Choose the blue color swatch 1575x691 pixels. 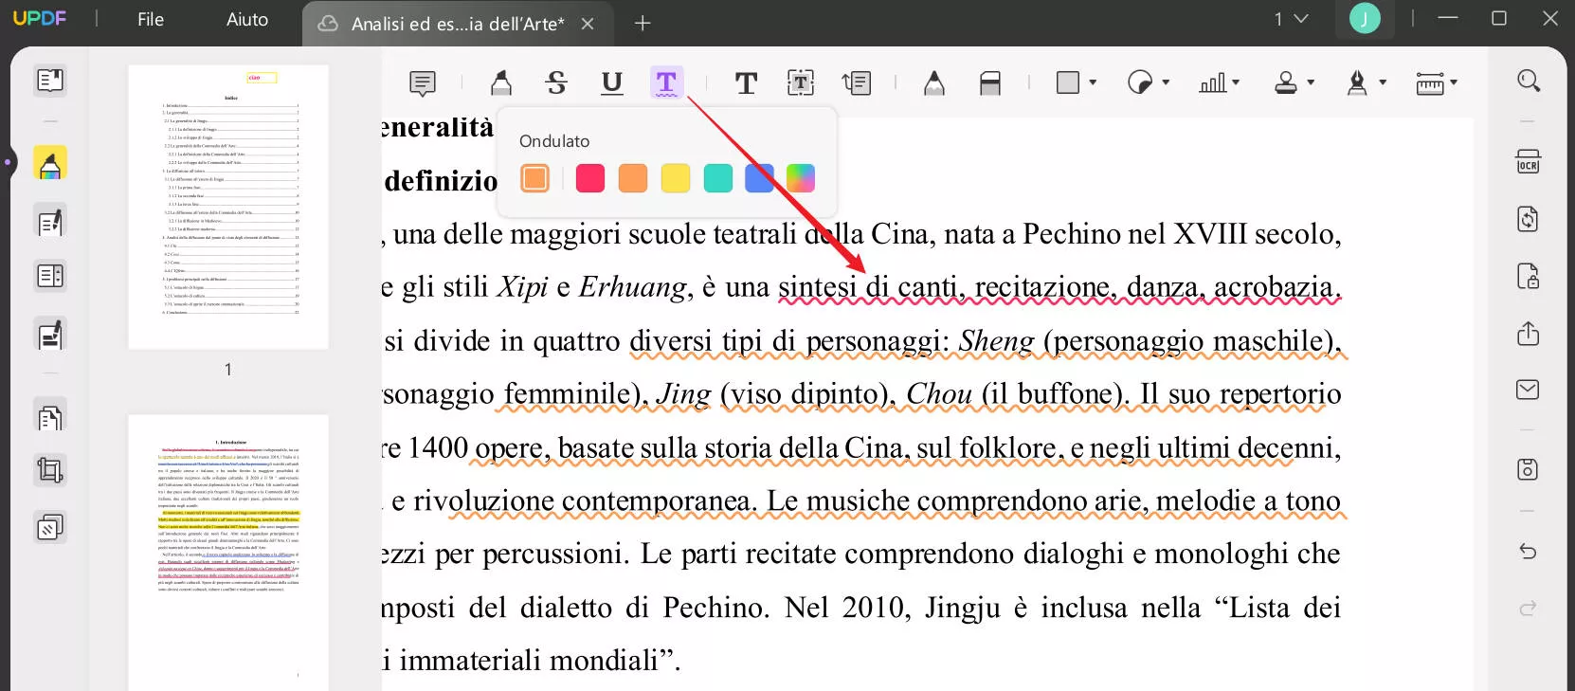(760, 178)
